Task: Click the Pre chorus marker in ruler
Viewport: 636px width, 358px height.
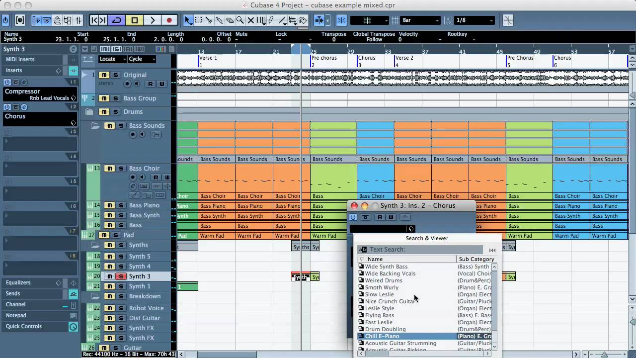Action: (x=324, y=58)
